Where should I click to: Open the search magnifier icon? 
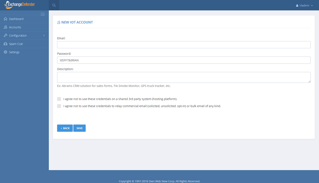coord(54,5)
